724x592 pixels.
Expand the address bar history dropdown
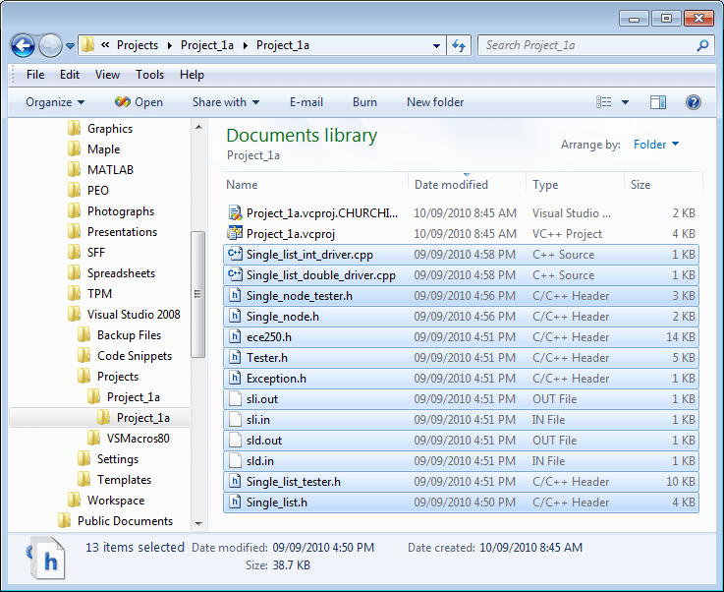(x=436, y=45)
